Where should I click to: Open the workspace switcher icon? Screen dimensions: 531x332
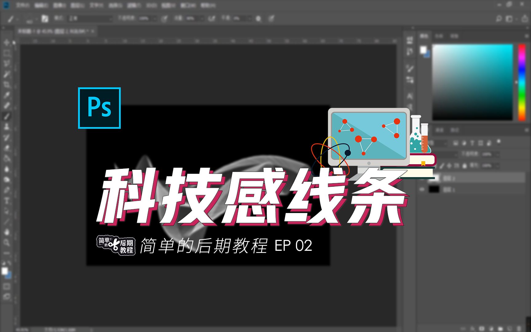[509, 19]
